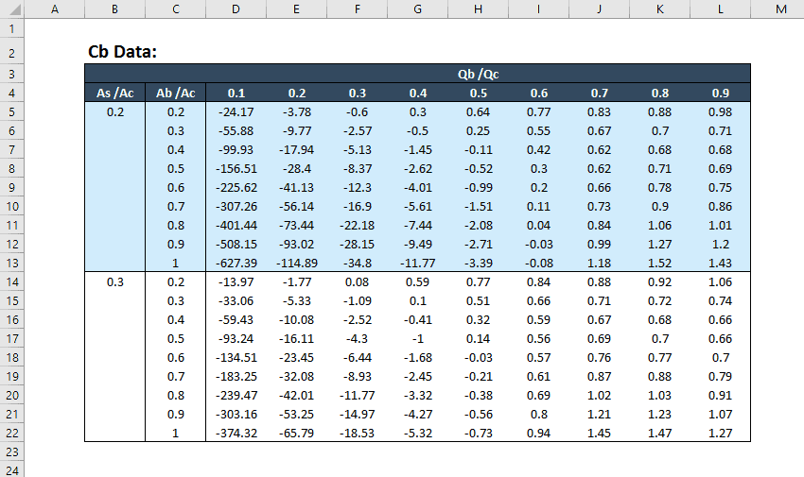Image resolution: width=804 pixels, height=477 pixels.
Task: Select cell with value -303.16
Action: click(236, 414)
